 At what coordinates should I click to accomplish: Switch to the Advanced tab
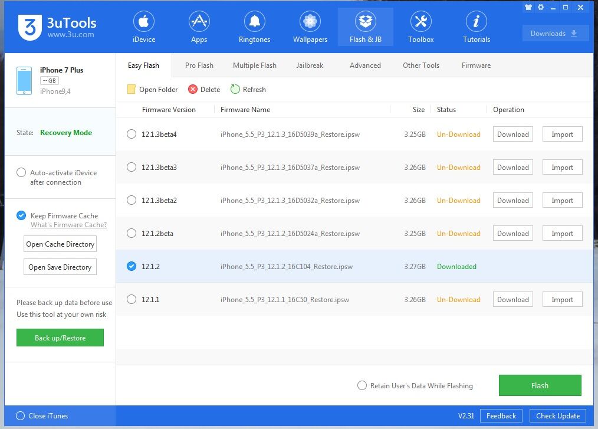coord(365,66)
